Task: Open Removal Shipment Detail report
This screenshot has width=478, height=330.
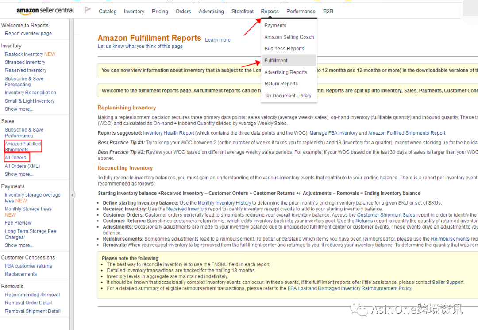Action: tap(33, 311)
